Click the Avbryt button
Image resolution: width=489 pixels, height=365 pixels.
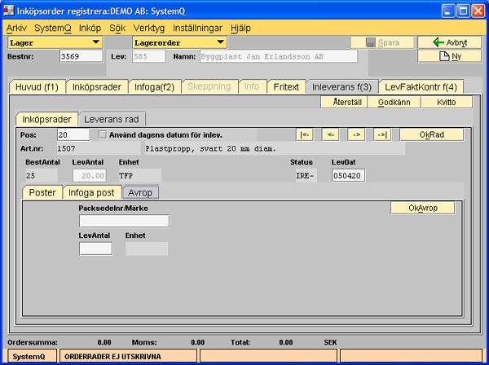click(450, 42)
